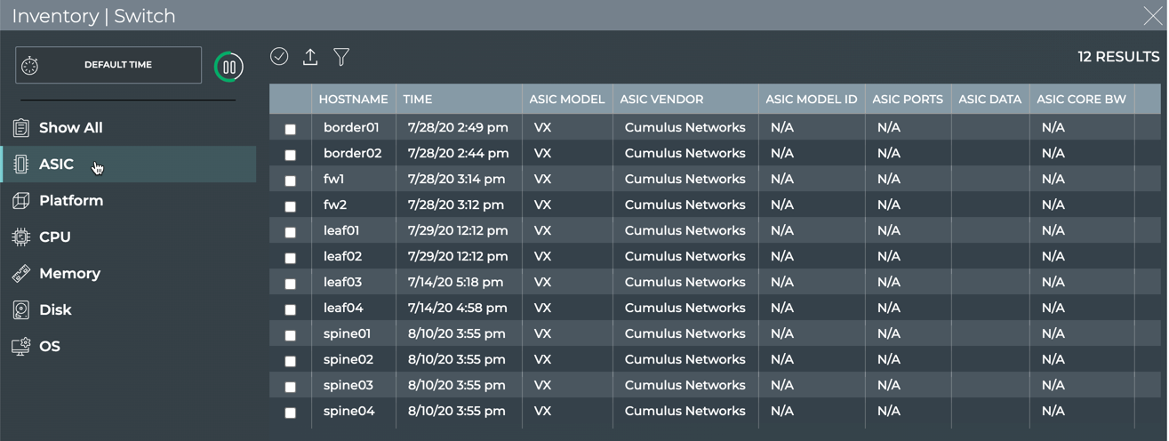
Task: Click the CPU chip icon in sidebar
Action: [x=20, y=237]
